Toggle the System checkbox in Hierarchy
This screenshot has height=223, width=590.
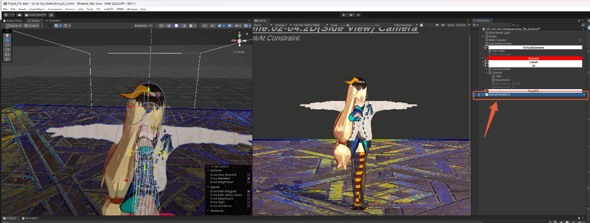487,58
